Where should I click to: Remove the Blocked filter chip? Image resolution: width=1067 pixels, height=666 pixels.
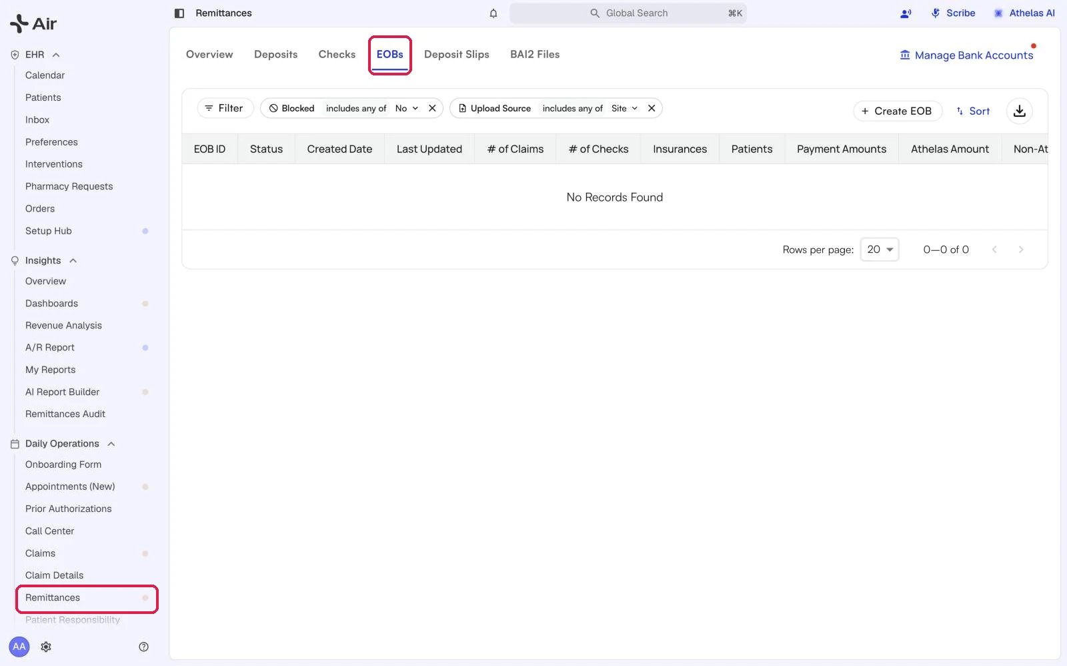pyautogui.click(x=432, y=108)
